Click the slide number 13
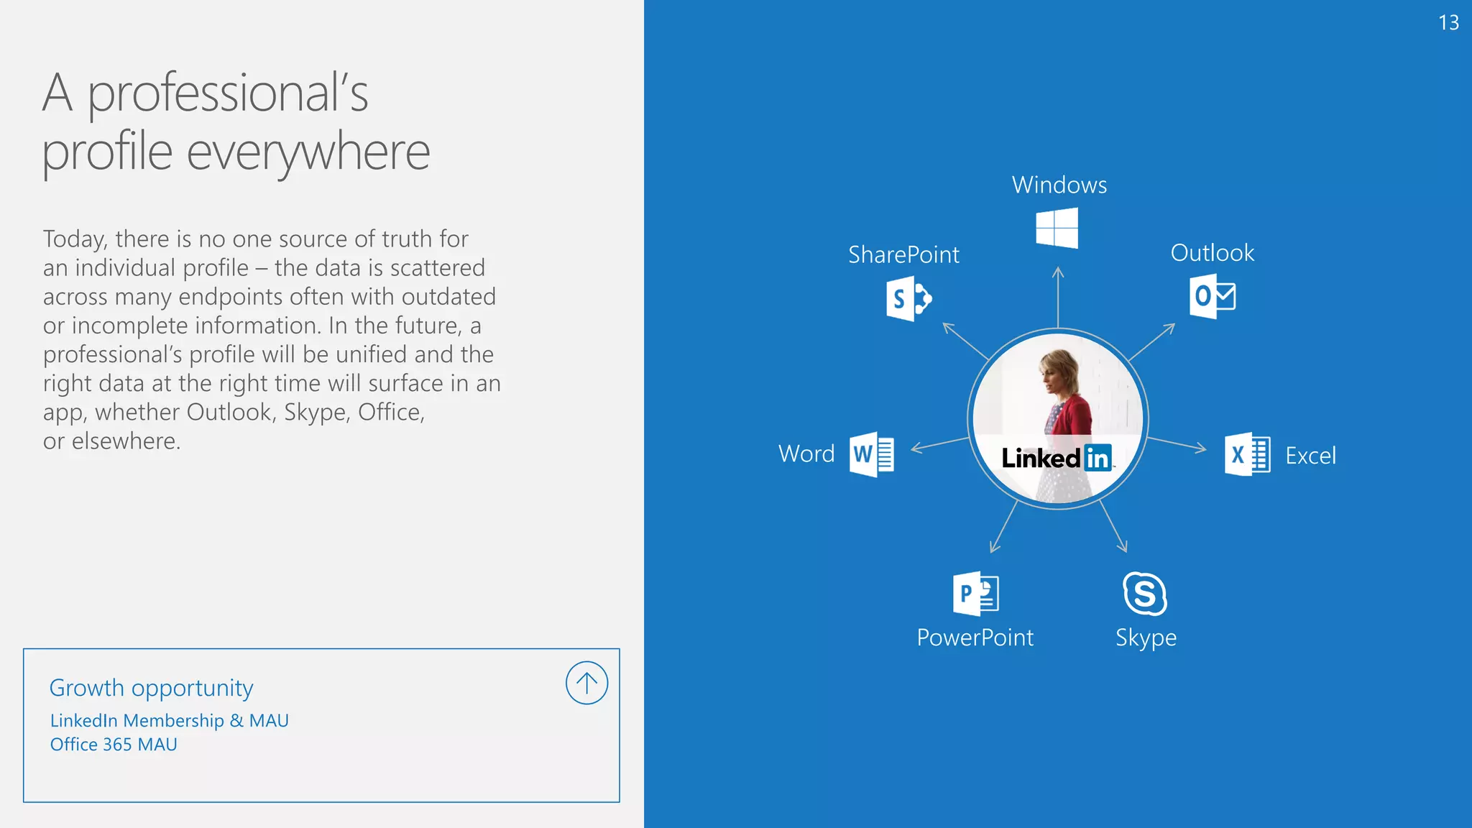Image resolution: width=1472 pixels, height=828 pixels. (x=1449, y=23)
